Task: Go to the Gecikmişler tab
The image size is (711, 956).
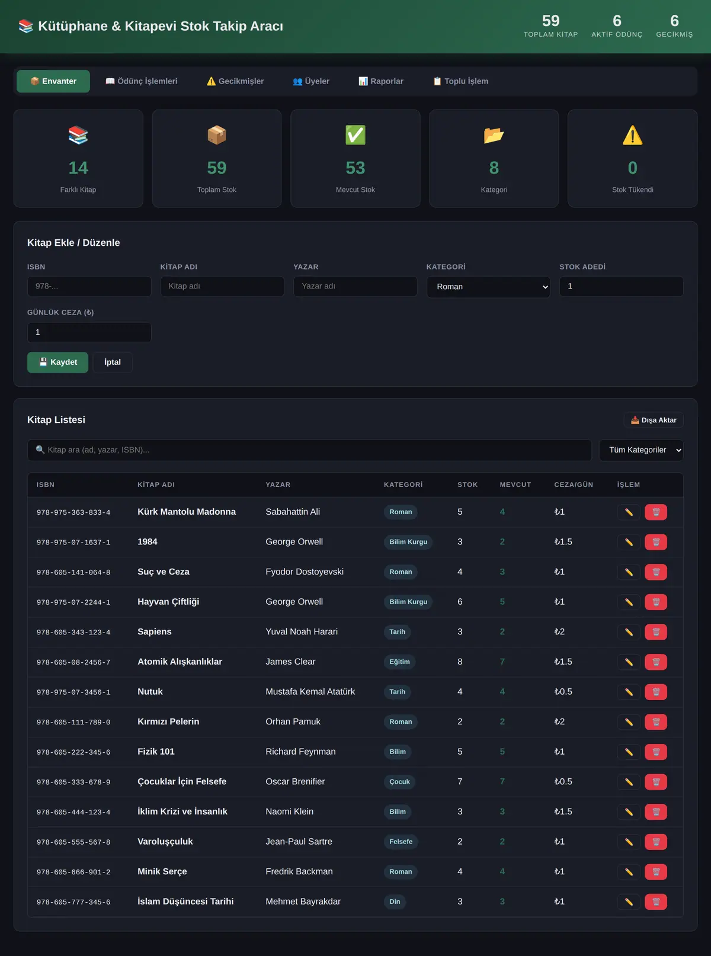Action: pos(235,81)
